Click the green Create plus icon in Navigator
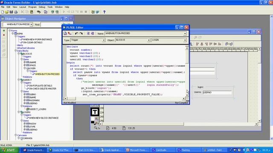Viewport: 273px width, 153px height. [4, 31]
